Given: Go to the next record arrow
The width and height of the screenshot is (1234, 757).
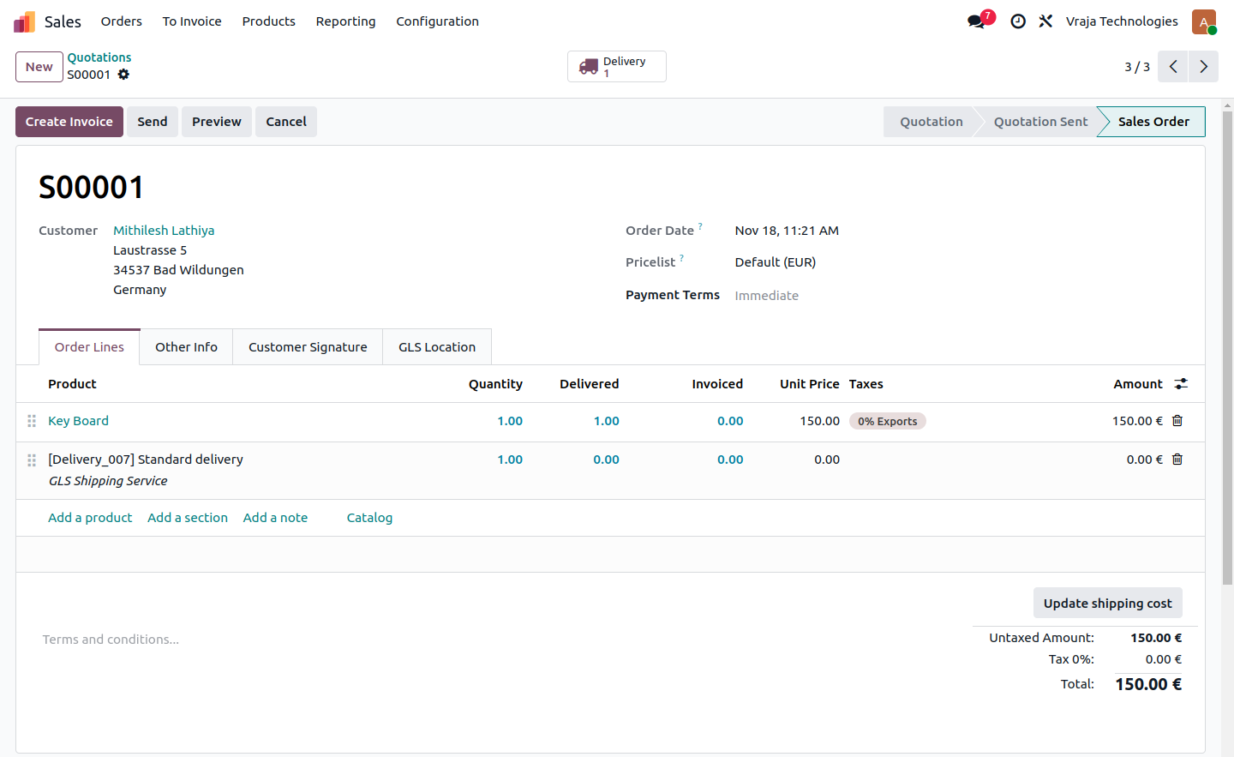Looking at the screenshot, I should pyautogui.click(x=1203, y=67).
